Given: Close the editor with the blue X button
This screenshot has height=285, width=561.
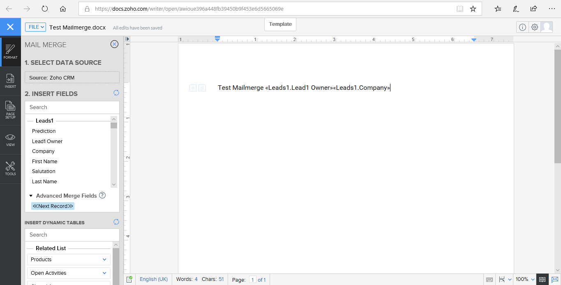Looking at the screenshot, I should pyautogui.click(x=10, y=27).
